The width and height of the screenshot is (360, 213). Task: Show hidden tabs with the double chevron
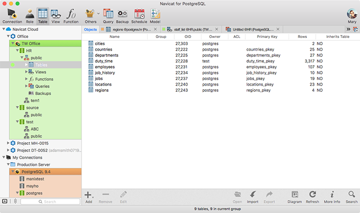point(348,29)
